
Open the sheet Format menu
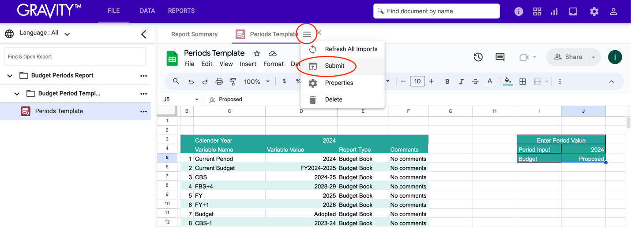[x=274, y=64]
